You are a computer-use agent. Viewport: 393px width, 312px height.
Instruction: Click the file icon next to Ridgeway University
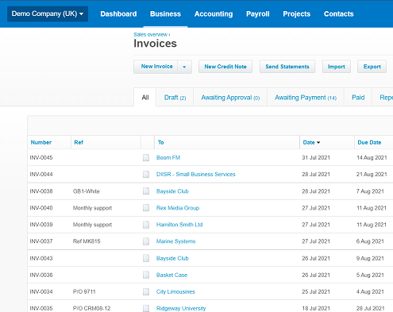point(146,308)
